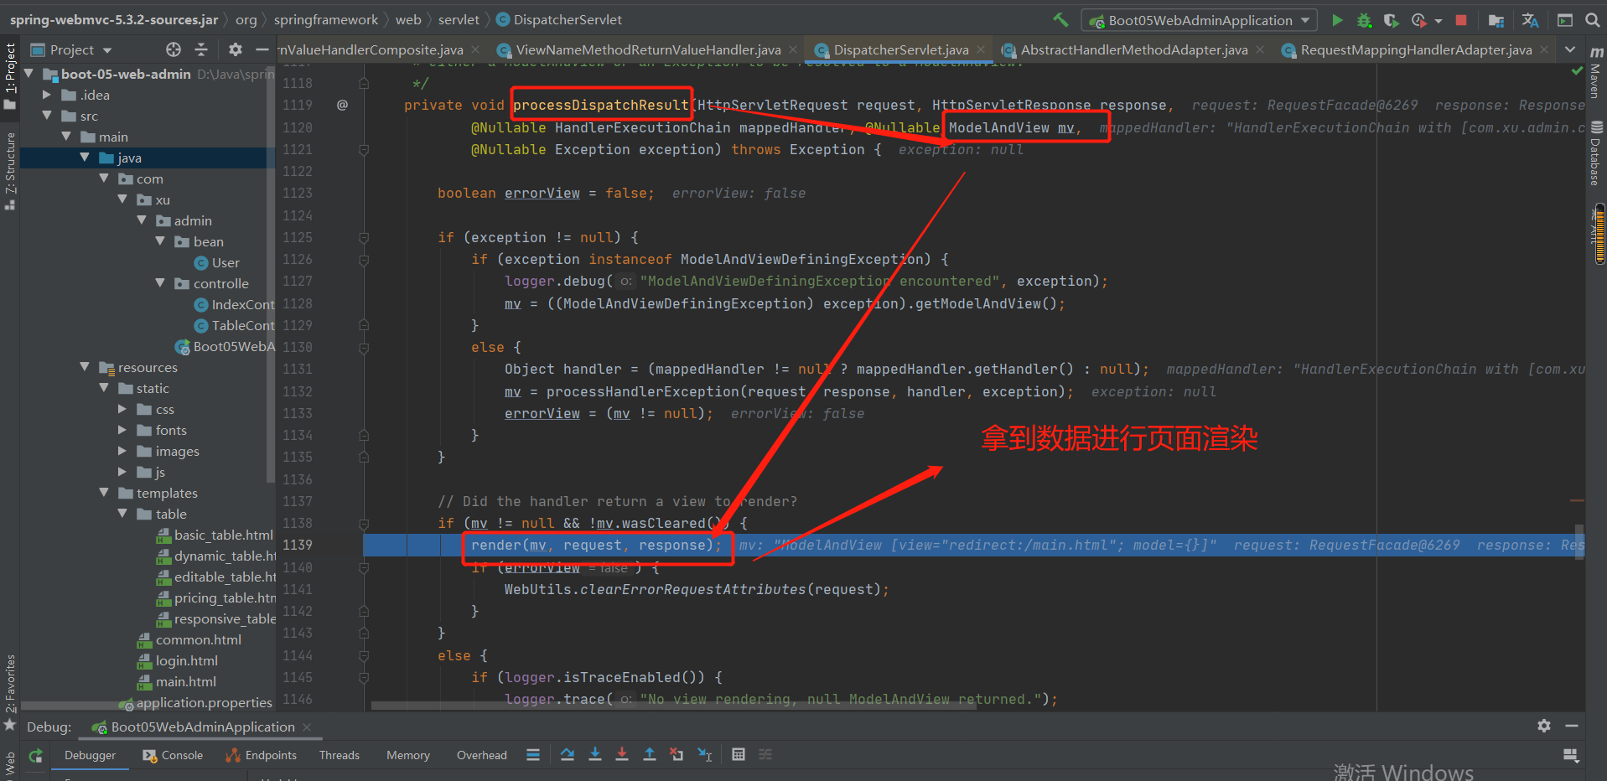Start debugging with the bug icon

pyautogui.click(x=1365, y=19)
